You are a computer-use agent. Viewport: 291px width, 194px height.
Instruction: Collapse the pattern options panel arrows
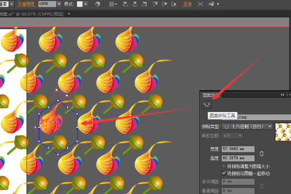click(282, 95)
